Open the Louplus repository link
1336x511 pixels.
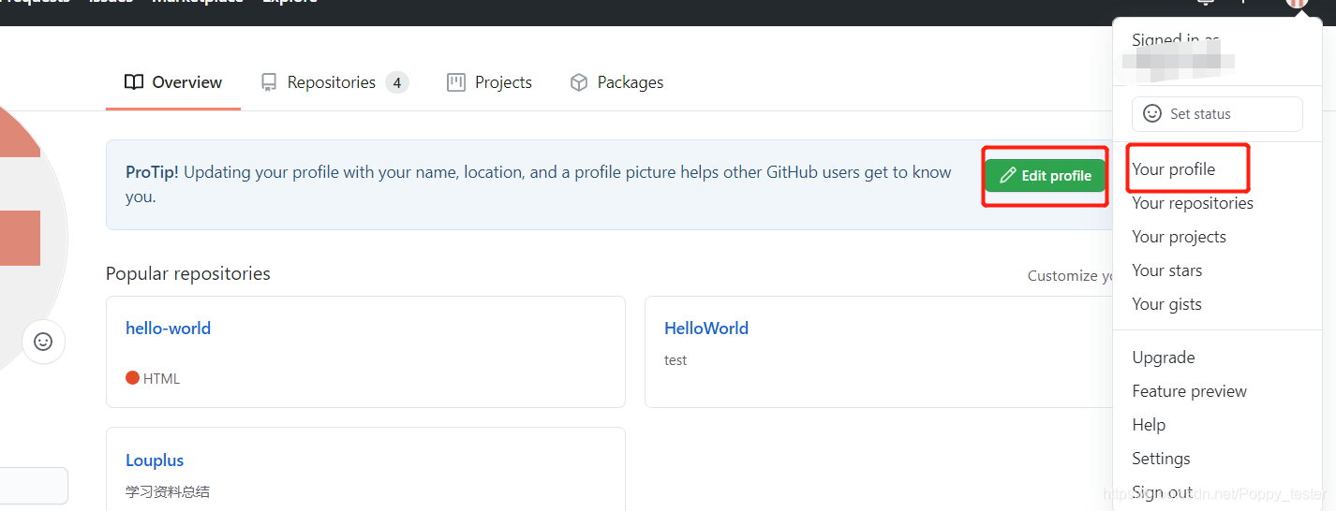(x=155, y=460)
